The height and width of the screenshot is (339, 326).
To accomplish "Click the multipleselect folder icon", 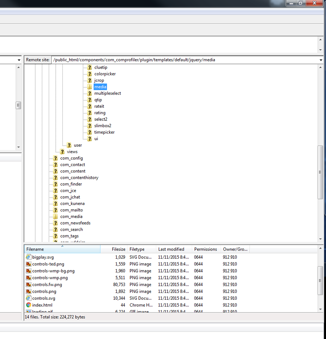I will pos(90,93).
